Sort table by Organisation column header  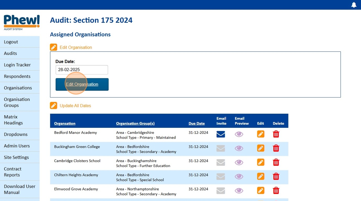65,123
